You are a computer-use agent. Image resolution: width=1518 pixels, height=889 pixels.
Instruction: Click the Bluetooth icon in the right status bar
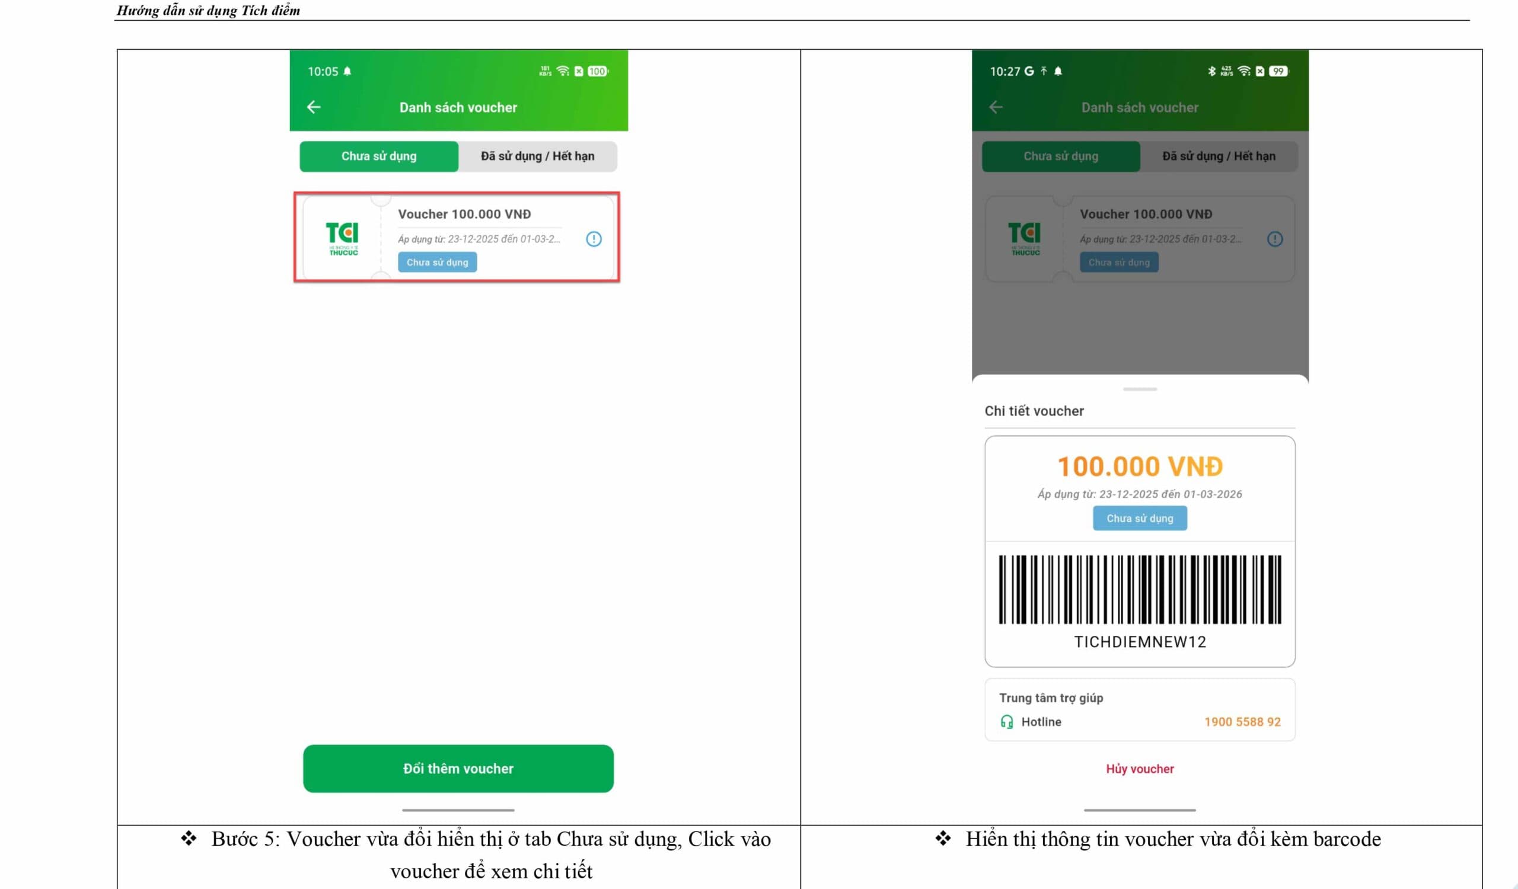(x=1213, y=71)
